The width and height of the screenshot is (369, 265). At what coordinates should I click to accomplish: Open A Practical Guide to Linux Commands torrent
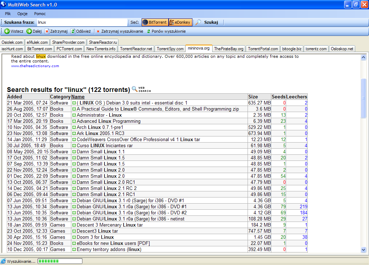[158, 109]
